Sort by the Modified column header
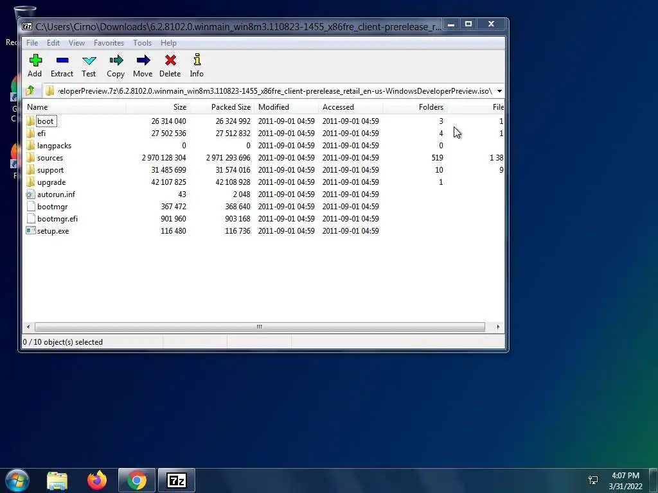Screen dimensions: 658x493 tap(286, 107)
